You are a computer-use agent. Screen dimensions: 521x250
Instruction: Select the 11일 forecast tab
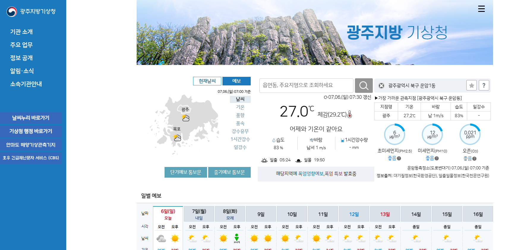coord(323,214)
